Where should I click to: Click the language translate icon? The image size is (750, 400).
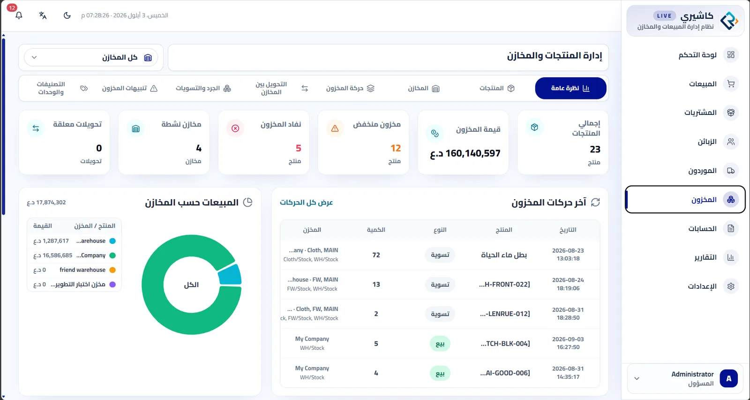[x=43, y=15]
